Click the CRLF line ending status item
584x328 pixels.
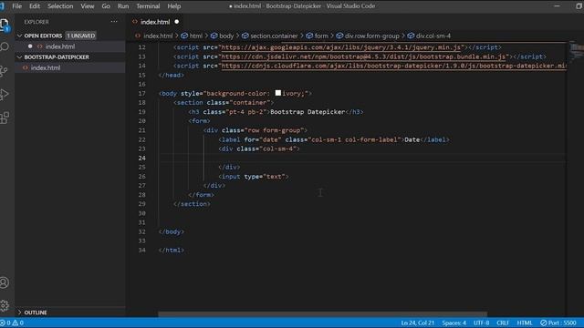click(x=503, y=323)
